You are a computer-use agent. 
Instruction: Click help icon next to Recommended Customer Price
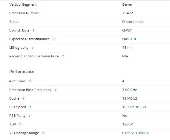[63, 56]
